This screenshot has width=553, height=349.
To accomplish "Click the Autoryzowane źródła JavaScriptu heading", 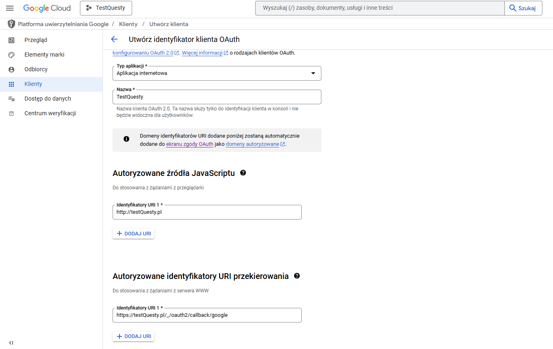I will pos(174,173).
